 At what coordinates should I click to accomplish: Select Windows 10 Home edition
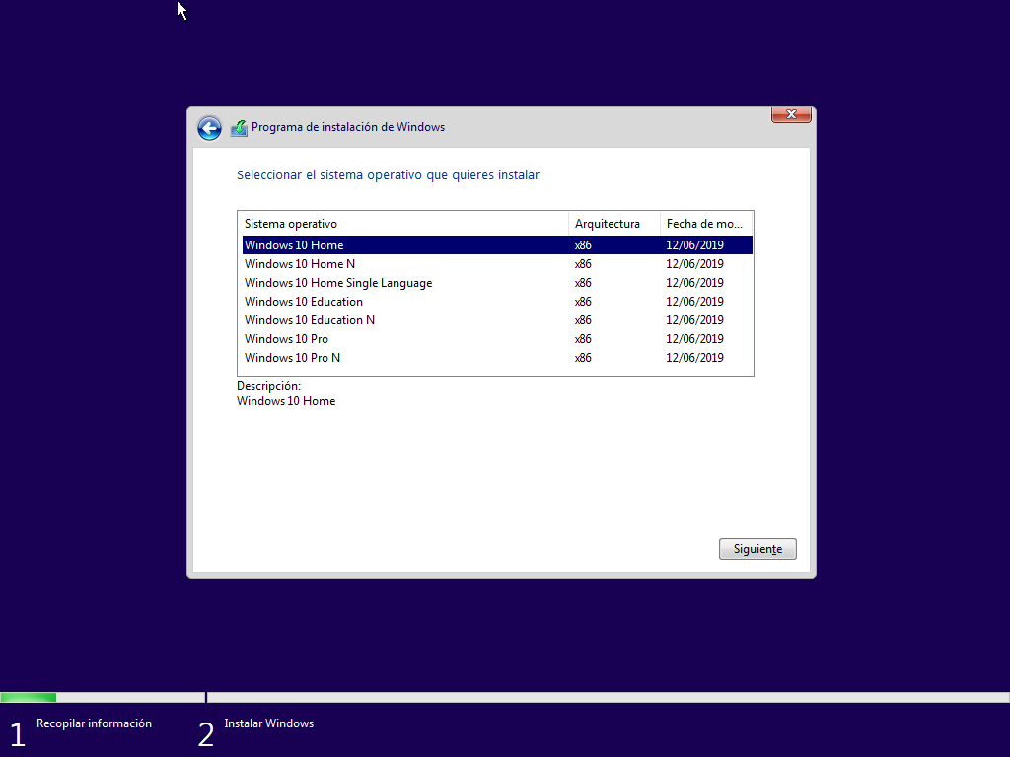click(294, 245)
